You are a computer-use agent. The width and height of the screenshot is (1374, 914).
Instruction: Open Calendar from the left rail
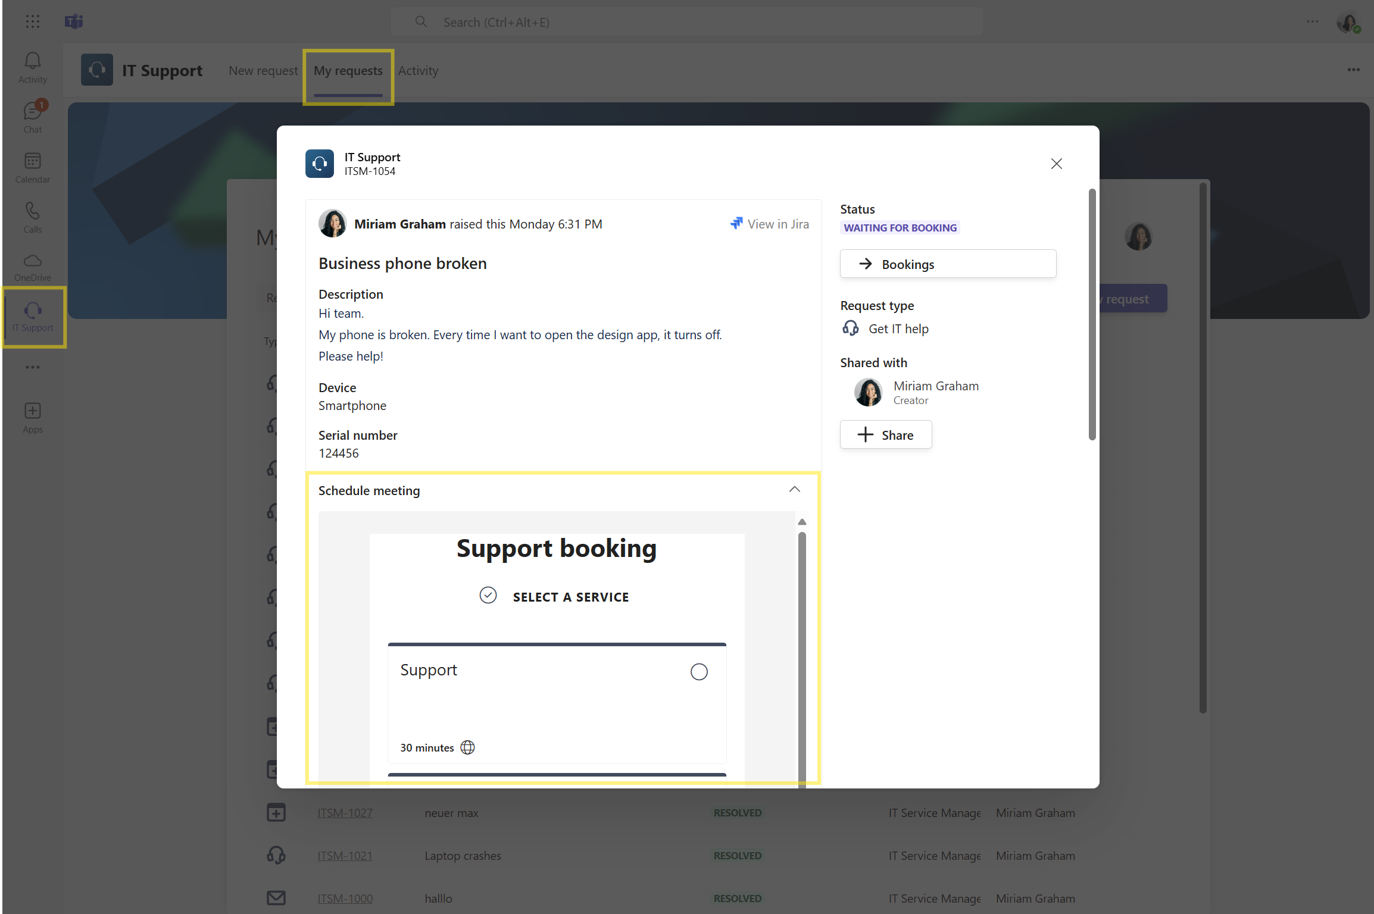[x=32, y=167]
